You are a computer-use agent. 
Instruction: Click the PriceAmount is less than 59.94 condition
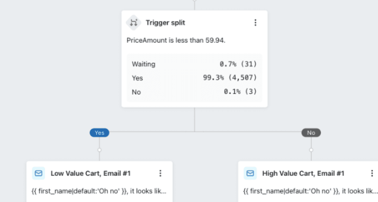coord(176,40)
